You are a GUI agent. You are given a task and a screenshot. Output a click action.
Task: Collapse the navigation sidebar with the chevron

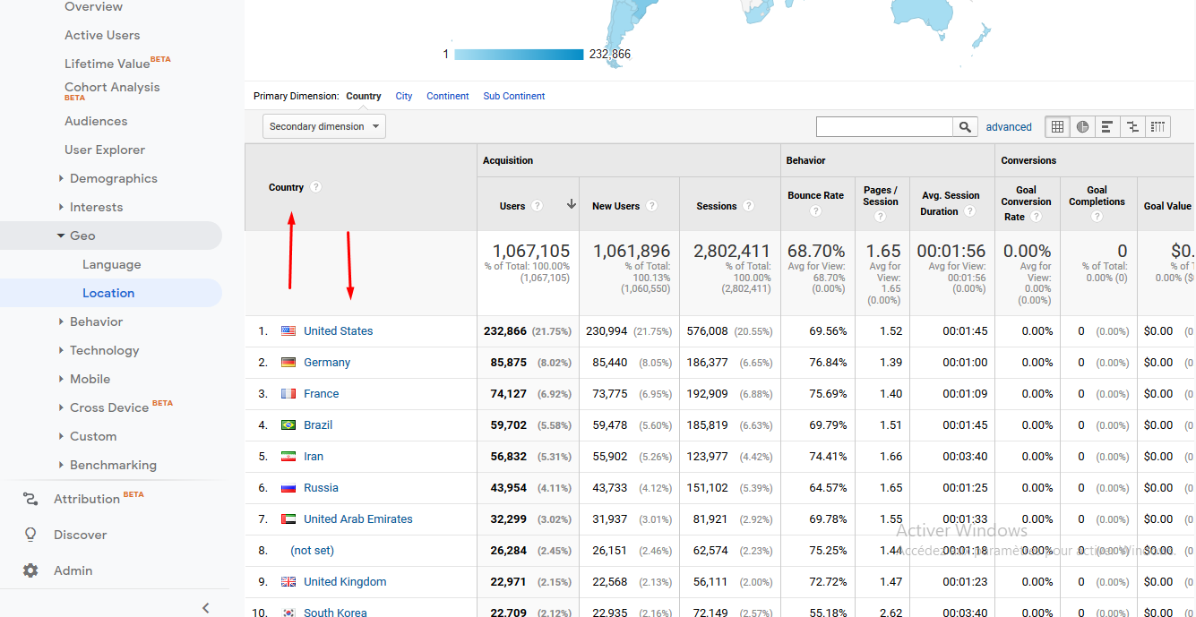point(205,607)
